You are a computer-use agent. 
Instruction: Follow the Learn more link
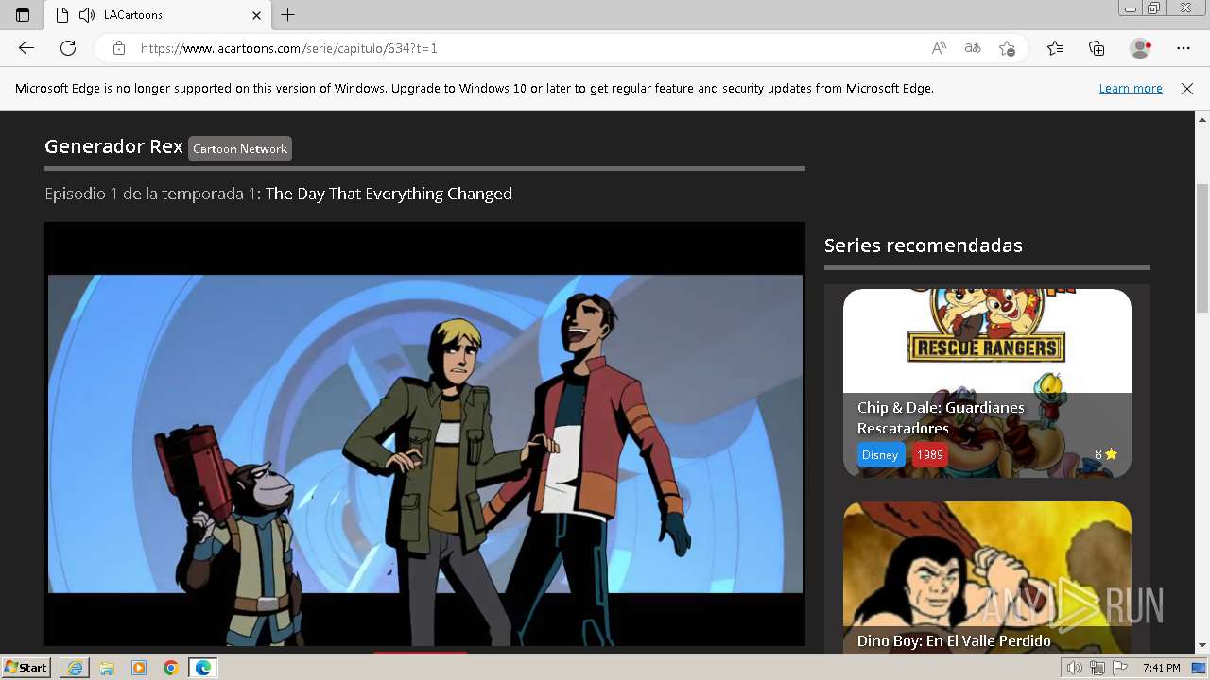1131,88
